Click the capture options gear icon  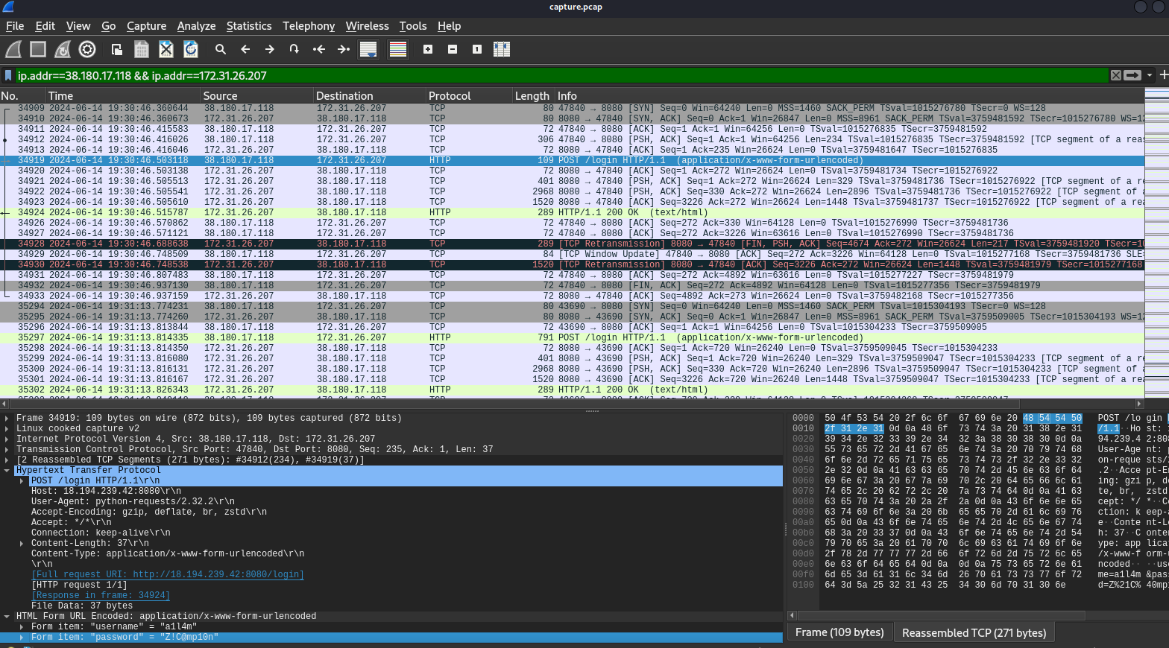click(87, 50)
